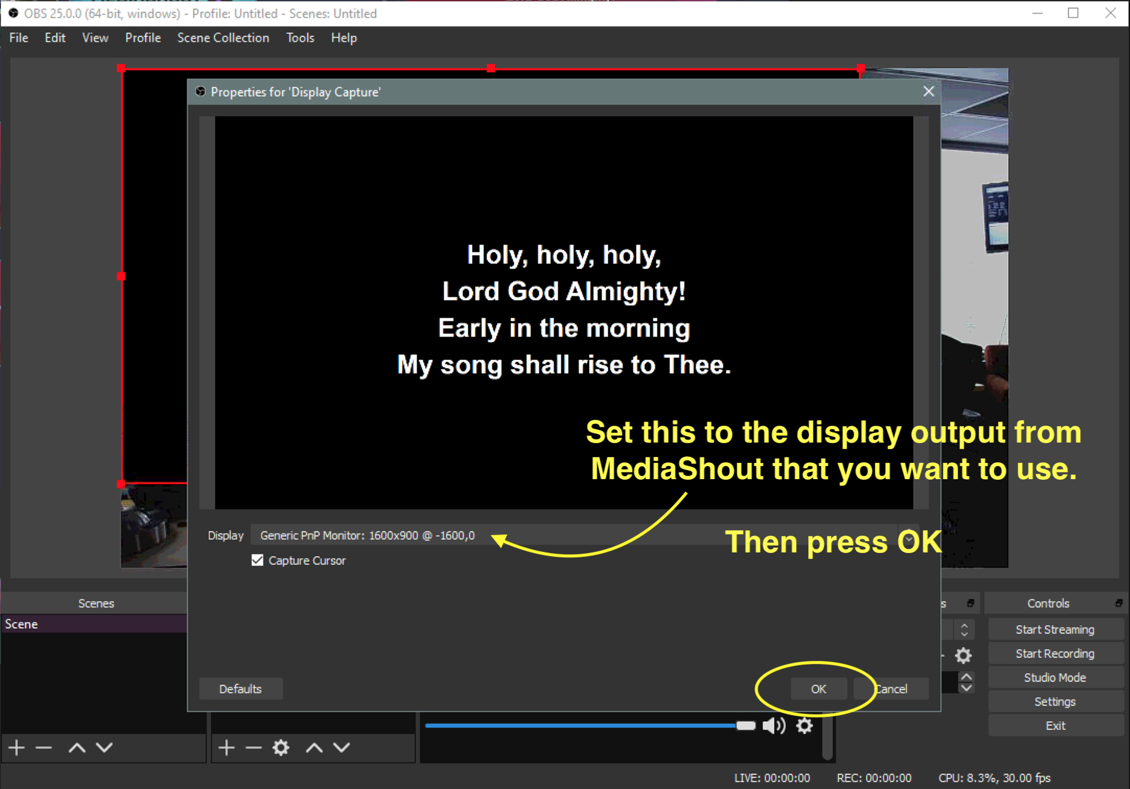Open source properties gear below sources list
The width and height of the screenshot is (1130, 789).
click(x=280, y=748)
